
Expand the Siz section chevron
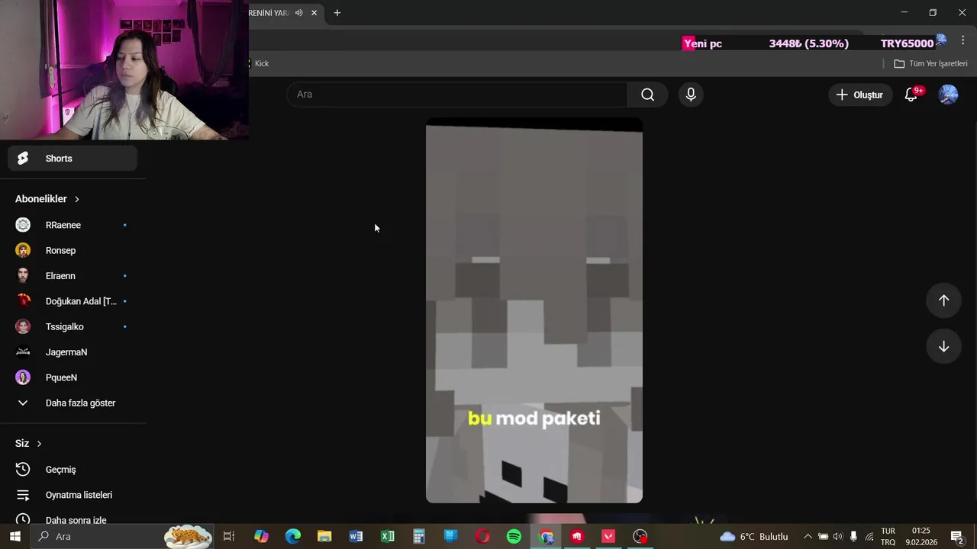click(39, 444)
